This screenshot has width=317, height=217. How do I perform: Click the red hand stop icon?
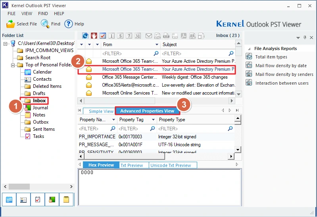(x=94, y=36)
